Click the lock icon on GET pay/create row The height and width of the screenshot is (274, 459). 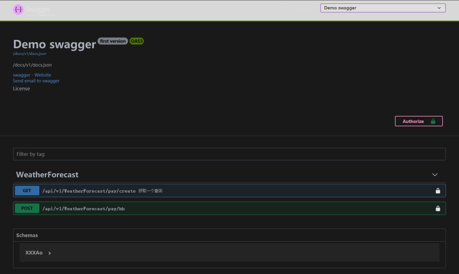pos(438,191)
